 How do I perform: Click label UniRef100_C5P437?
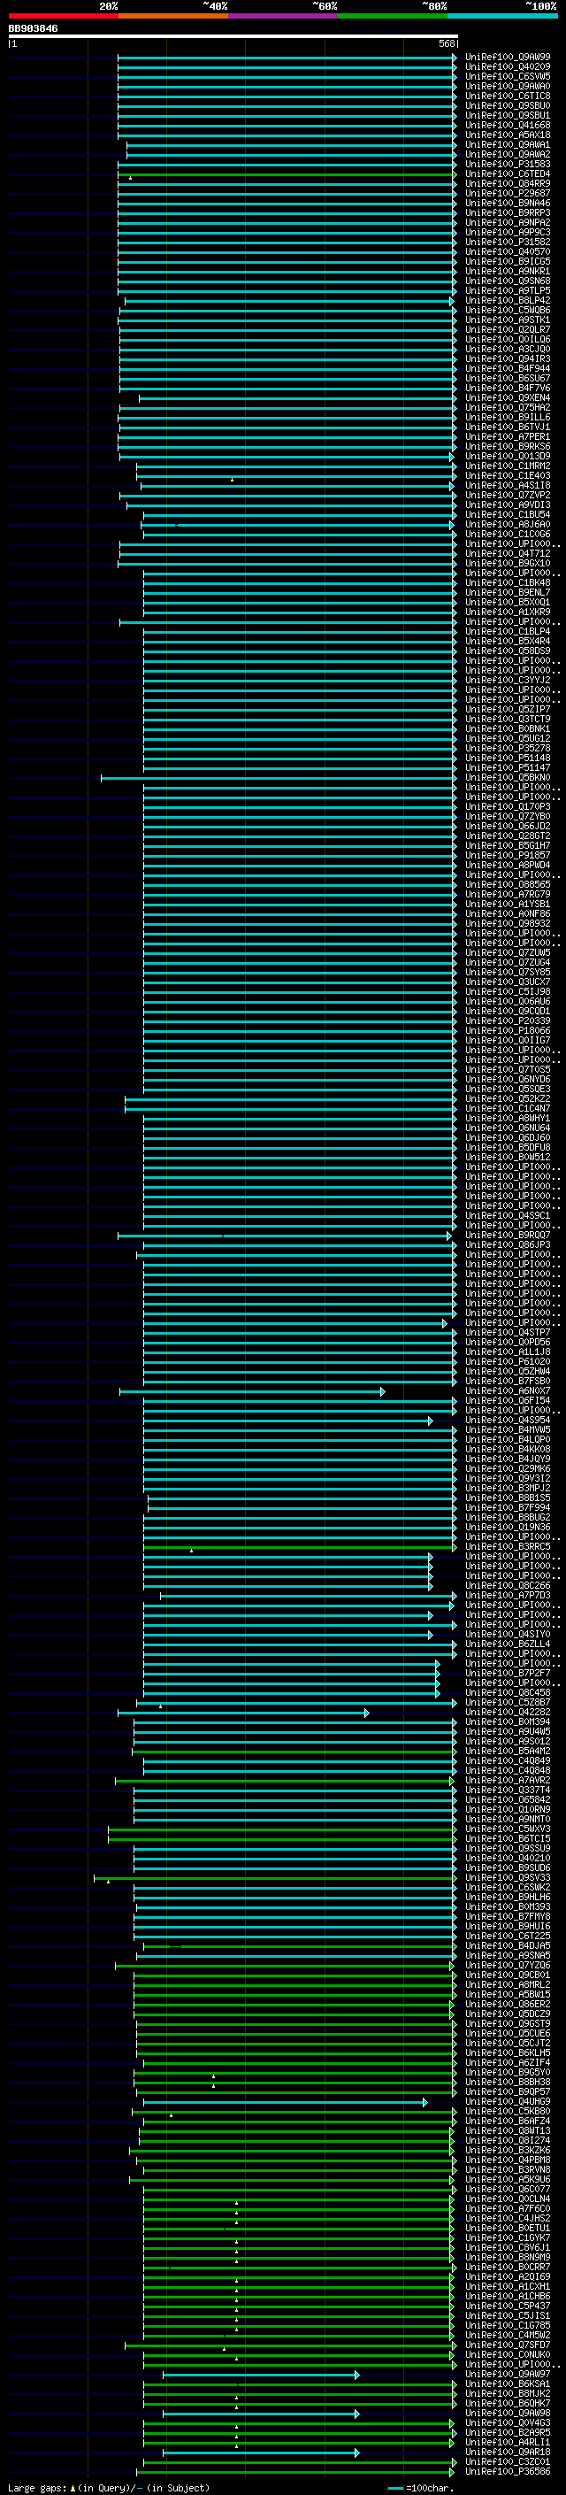[508, 2306]
